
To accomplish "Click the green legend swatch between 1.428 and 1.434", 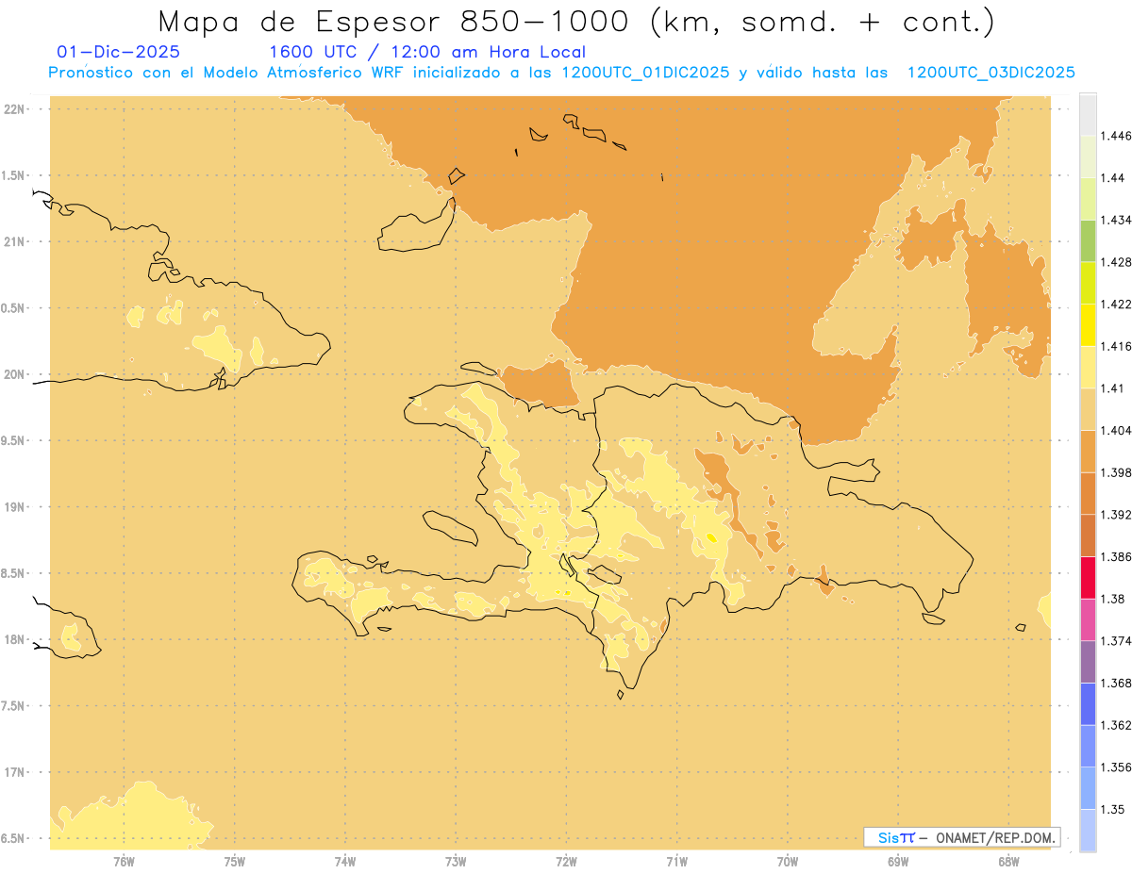I will [1088, 240].
